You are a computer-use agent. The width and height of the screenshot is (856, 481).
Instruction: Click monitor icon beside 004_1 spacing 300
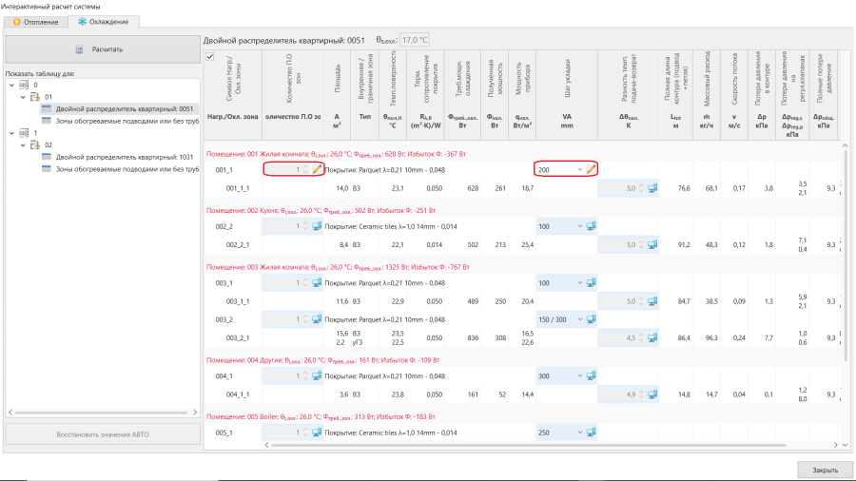coord(591,375)
